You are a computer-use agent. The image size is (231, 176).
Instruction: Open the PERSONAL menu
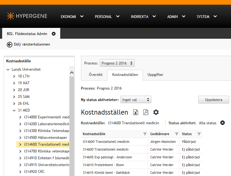[107, 16]
